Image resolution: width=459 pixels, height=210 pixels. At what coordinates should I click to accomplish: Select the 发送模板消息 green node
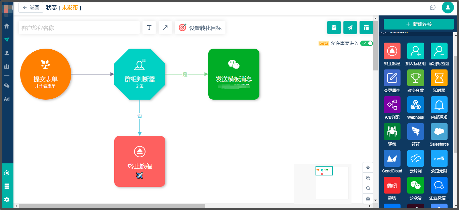tap(234, 74)
